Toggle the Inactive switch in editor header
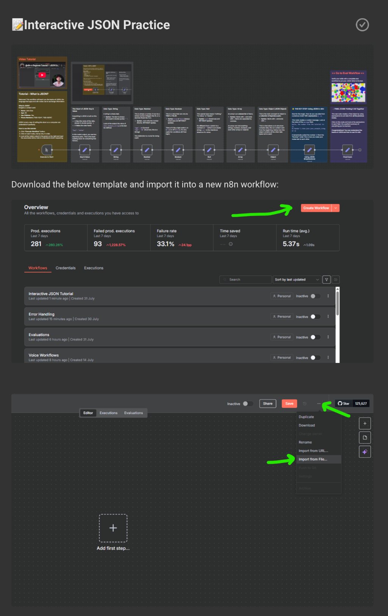388x616 pixels. (248, 404)
